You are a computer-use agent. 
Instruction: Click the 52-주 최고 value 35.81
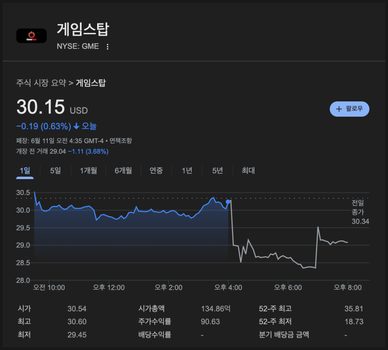(x=354, y=309)
